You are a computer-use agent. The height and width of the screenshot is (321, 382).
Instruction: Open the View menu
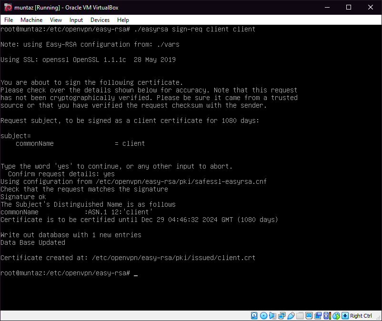[x=56, y=20]
